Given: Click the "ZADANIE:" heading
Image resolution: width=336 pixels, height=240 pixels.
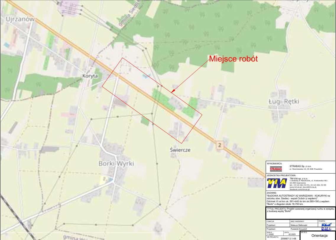Looking at the screenshot, I should tap(272, 193).
